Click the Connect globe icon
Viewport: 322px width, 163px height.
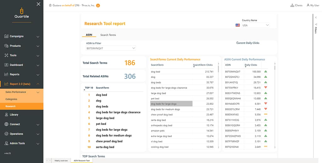coord(6,124)
